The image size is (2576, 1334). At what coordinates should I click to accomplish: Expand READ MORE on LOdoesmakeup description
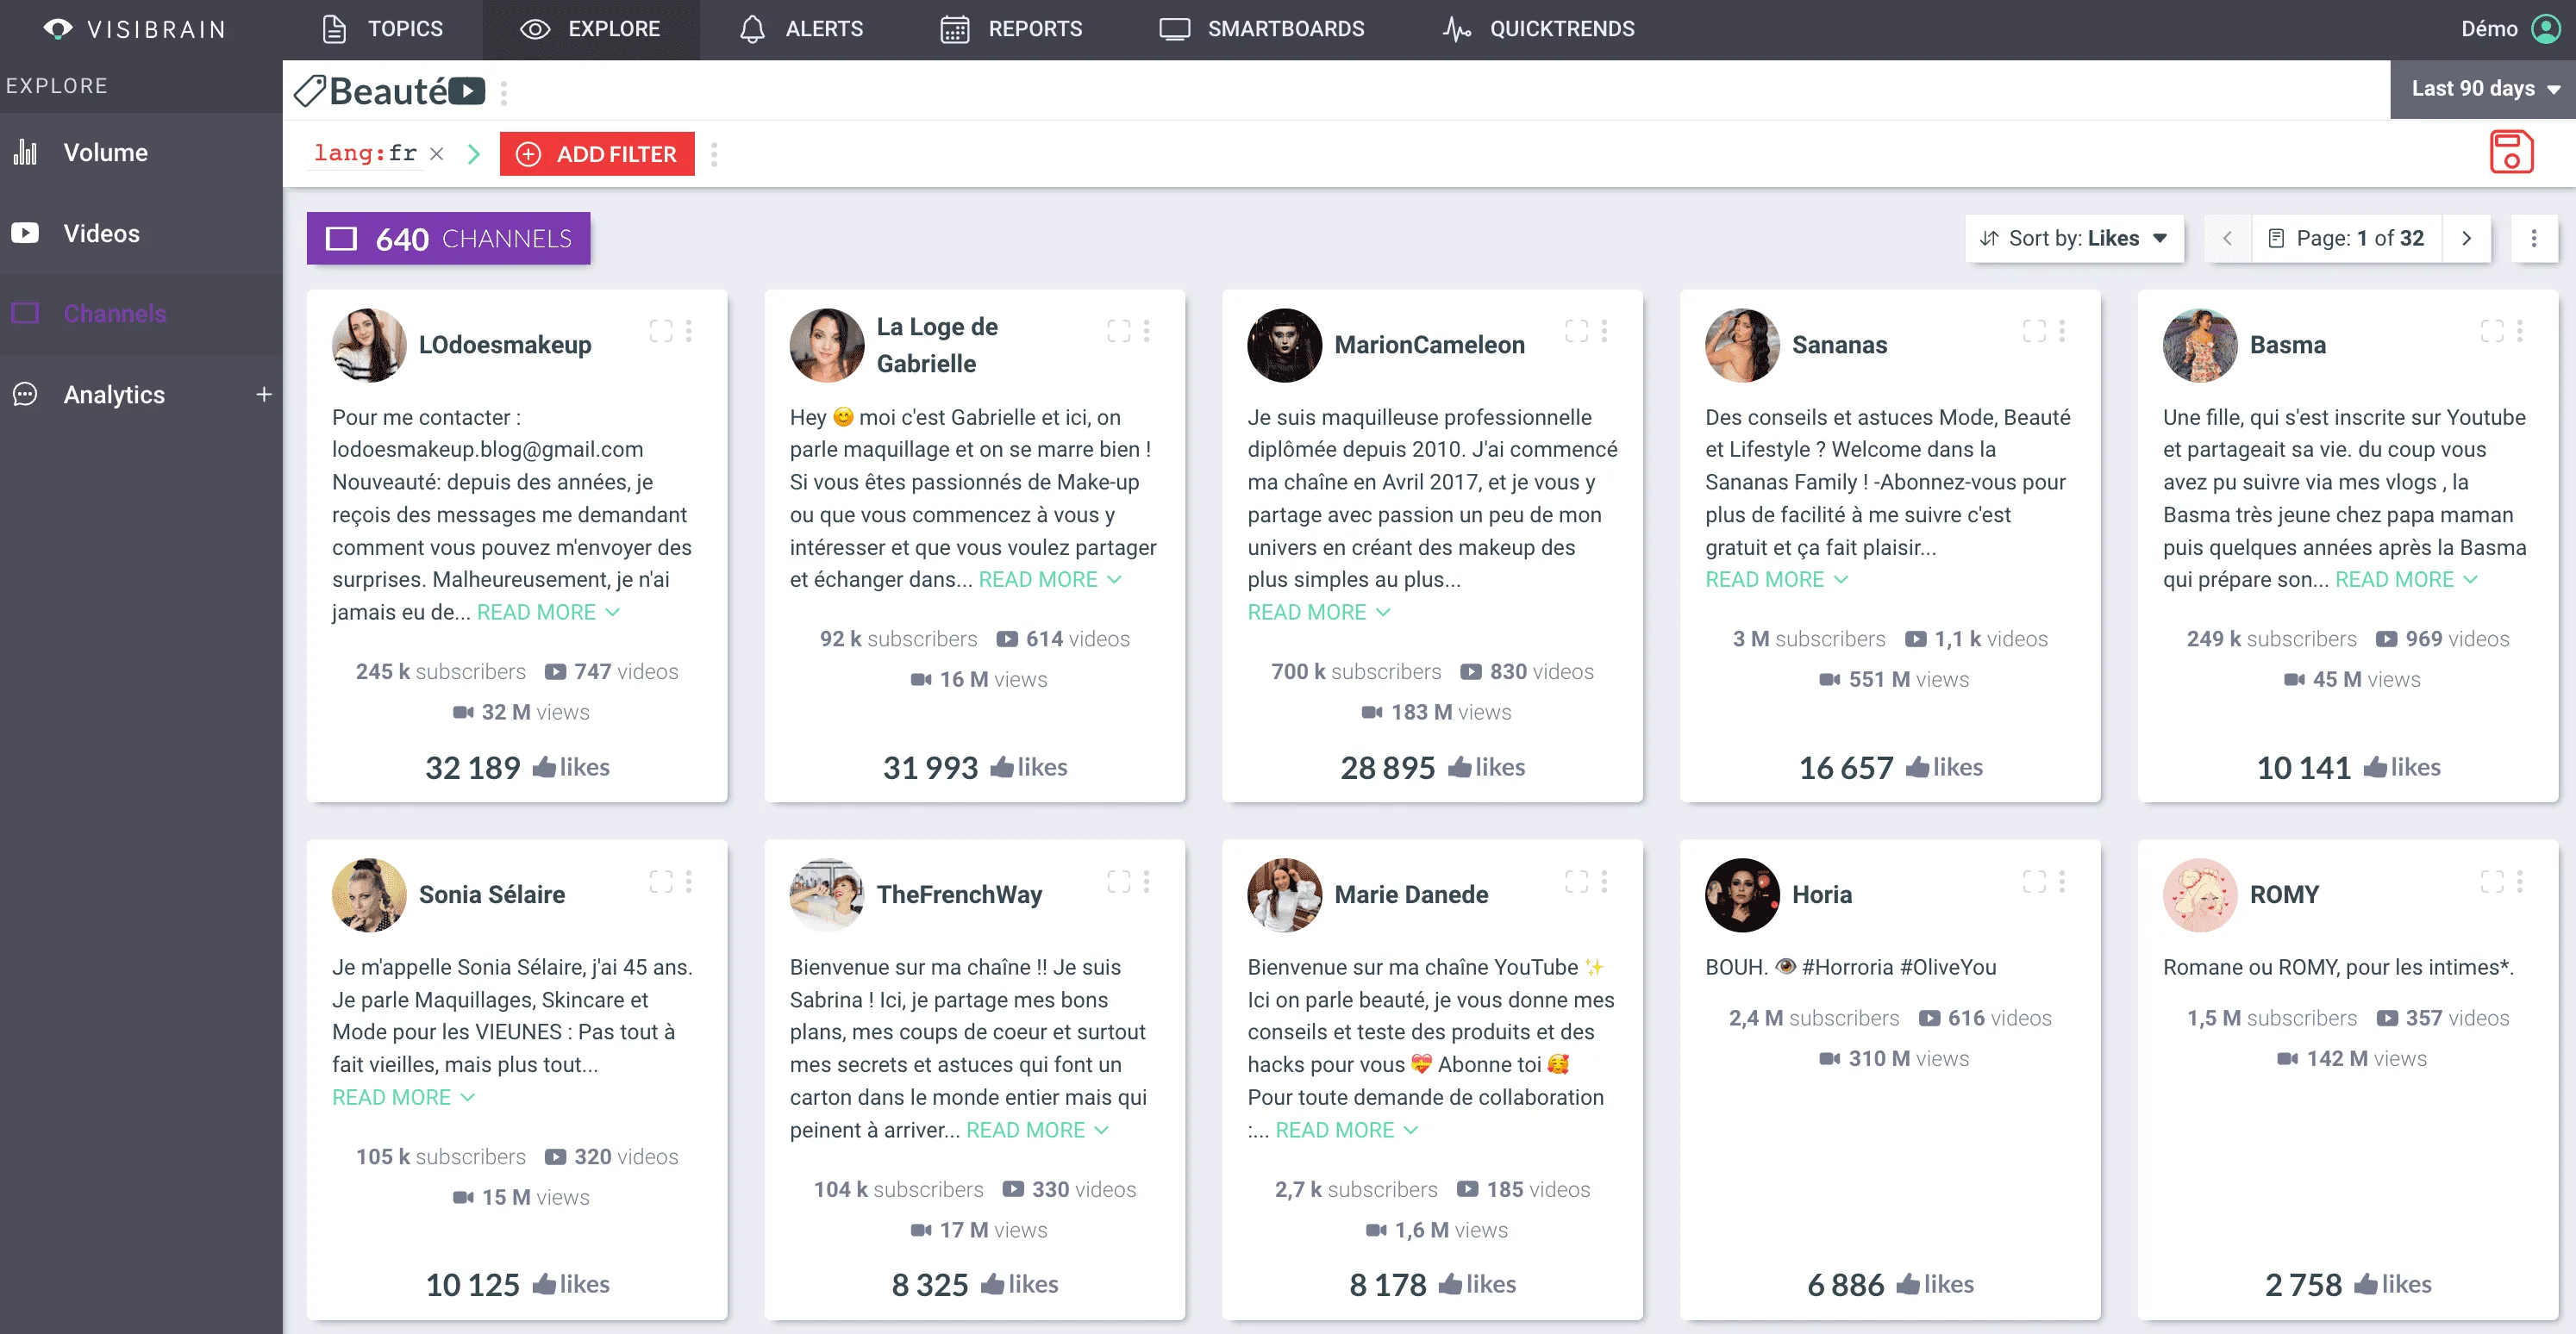click(548, 613)
